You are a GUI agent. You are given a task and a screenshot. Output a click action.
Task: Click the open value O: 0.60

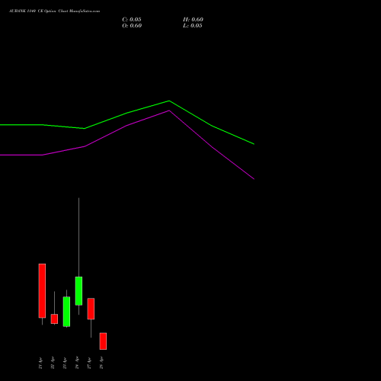click(x=132, y=26)
